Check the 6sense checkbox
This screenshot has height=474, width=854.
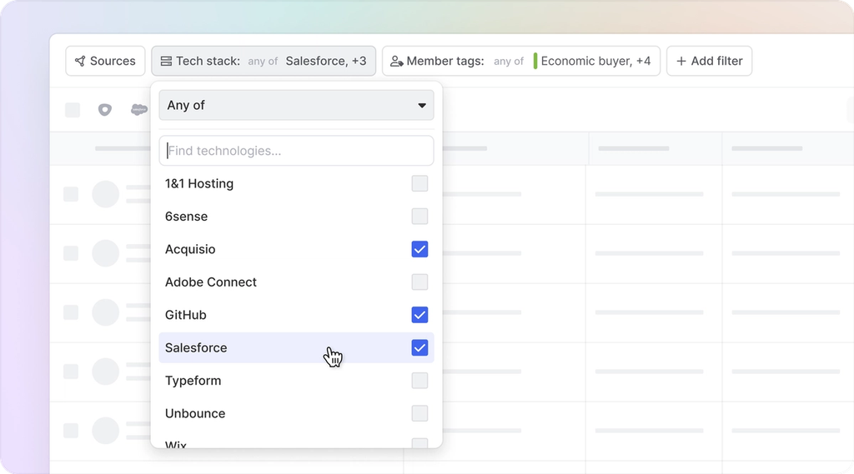point(419,217)
